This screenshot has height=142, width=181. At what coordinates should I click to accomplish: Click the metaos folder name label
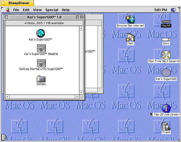pyautogui.click(x=41, y=84)
